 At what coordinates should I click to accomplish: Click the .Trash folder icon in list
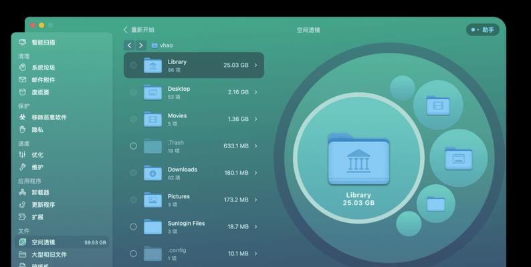pos(152,146)
